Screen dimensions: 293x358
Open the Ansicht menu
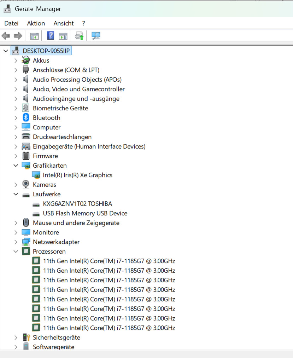64,23
